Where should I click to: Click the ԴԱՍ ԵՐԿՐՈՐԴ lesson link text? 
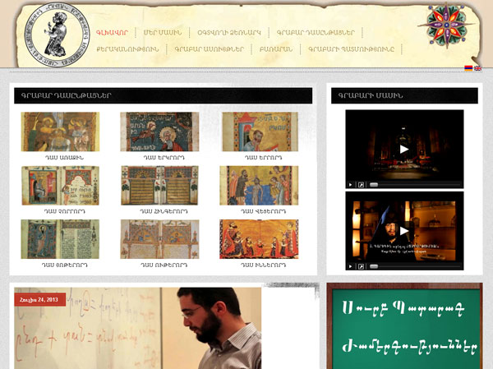point(164,158)
